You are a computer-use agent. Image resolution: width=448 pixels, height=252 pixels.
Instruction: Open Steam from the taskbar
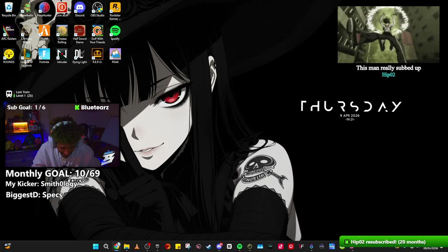coord(209,246)
